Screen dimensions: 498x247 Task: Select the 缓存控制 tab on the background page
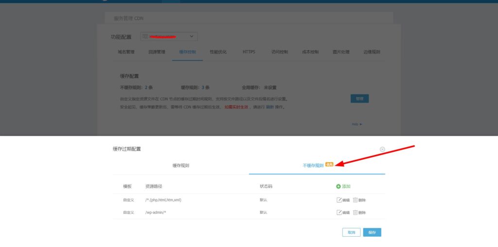pos(187,52)
